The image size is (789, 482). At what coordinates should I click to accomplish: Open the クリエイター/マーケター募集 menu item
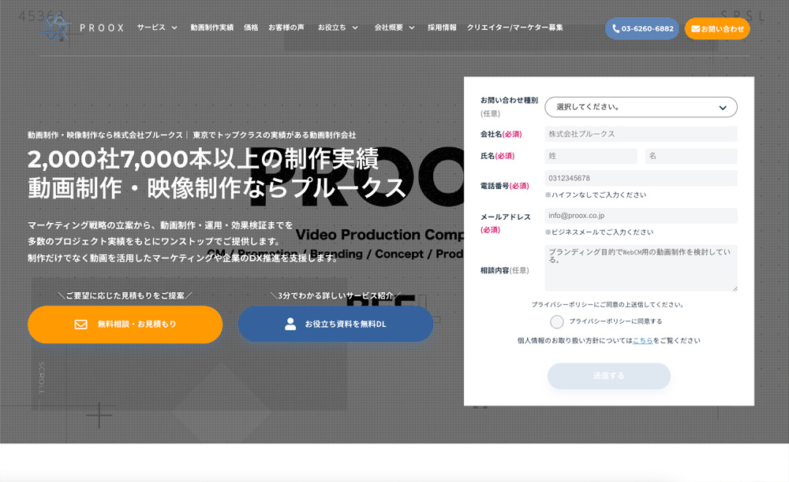pyautogui.click(x=514, y=28)
